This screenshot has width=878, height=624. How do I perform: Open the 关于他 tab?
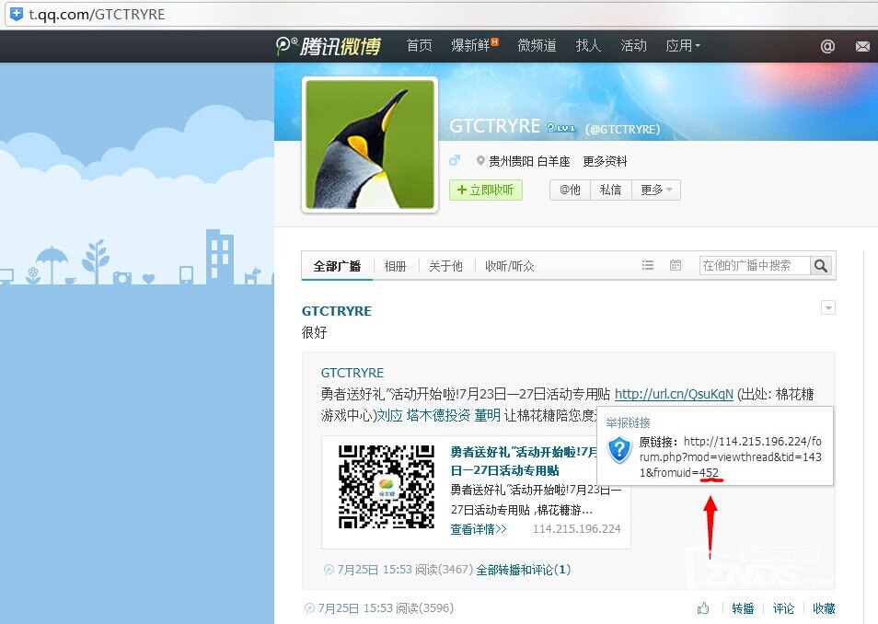click(445, 266)
